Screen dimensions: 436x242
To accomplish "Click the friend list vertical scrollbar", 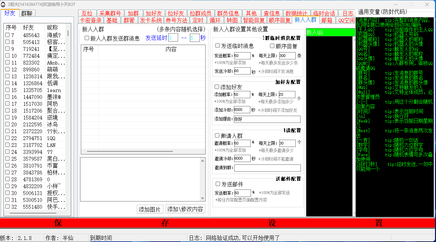I will 68,33.
